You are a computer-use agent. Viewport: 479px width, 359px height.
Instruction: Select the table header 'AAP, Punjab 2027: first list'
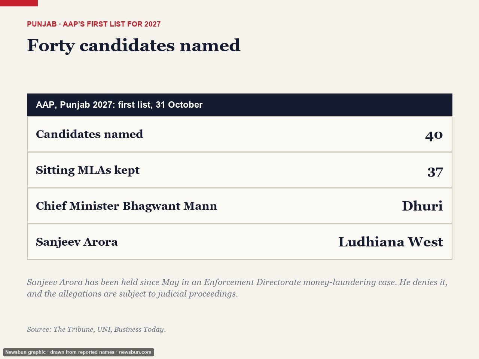point(239,105)
